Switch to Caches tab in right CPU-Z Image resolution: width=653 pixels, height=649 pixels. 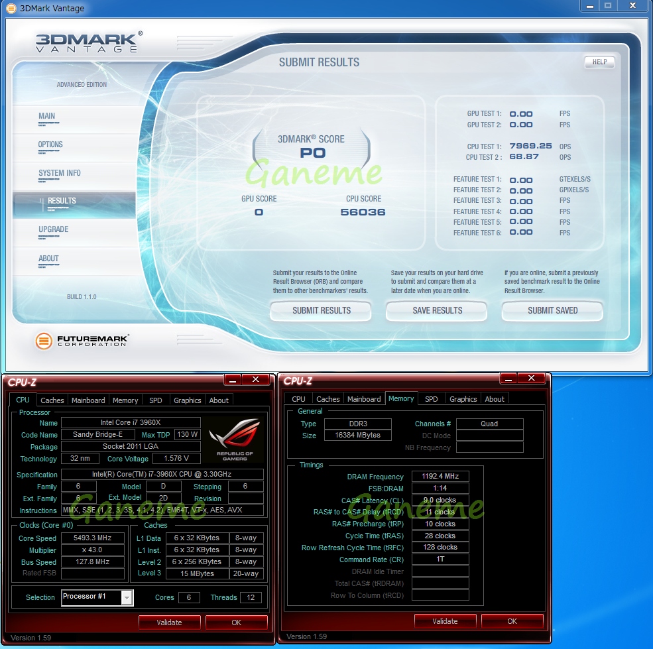(327, 399)
